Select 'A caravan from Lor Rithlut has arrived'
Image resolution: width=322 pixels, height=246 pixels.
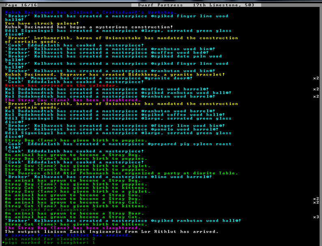pos(68,235)
